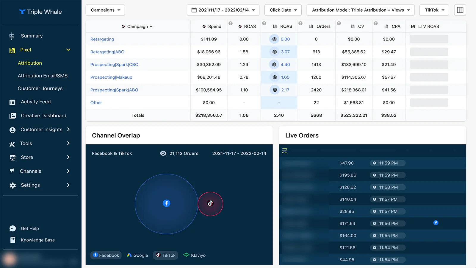Image resolution: width=476 pixels, height=268 pixels.
Task: Open the Retargeting|ABO campaign link
Action: pos(107,52)
